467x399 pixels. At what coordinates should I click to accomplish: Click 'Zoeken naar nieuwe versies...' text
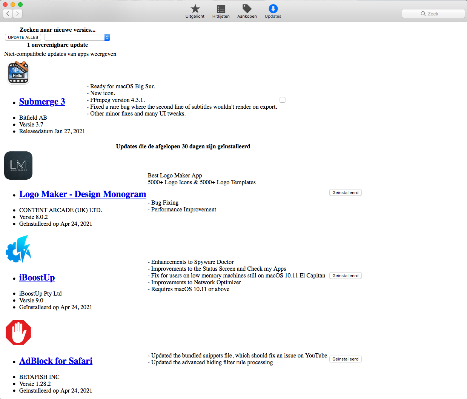57,30
